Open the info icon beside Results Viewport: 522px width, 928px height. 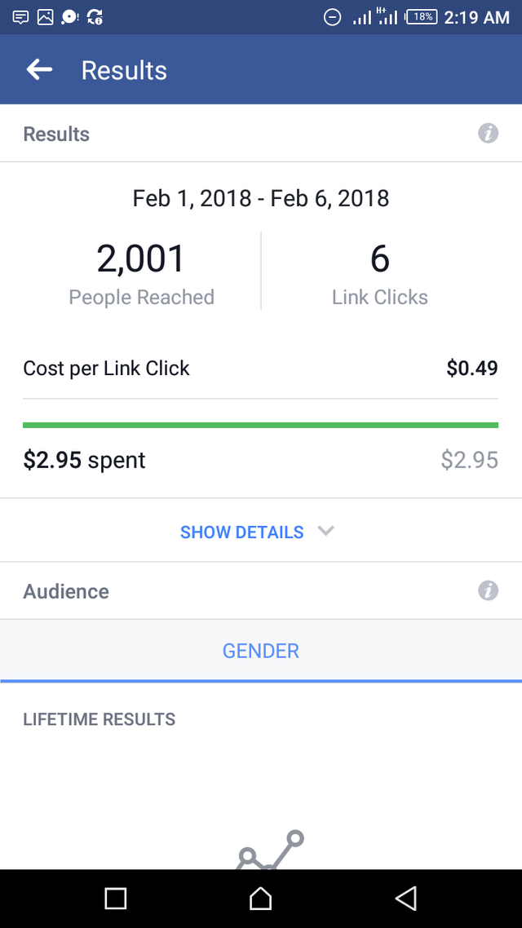[x=488, y=134]
